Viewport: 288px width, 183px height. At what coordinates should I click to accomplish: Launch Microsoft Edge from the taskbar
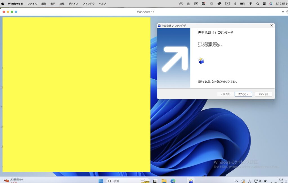point(173,181)
